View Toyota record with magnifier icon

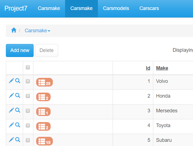tap(18, 125)
